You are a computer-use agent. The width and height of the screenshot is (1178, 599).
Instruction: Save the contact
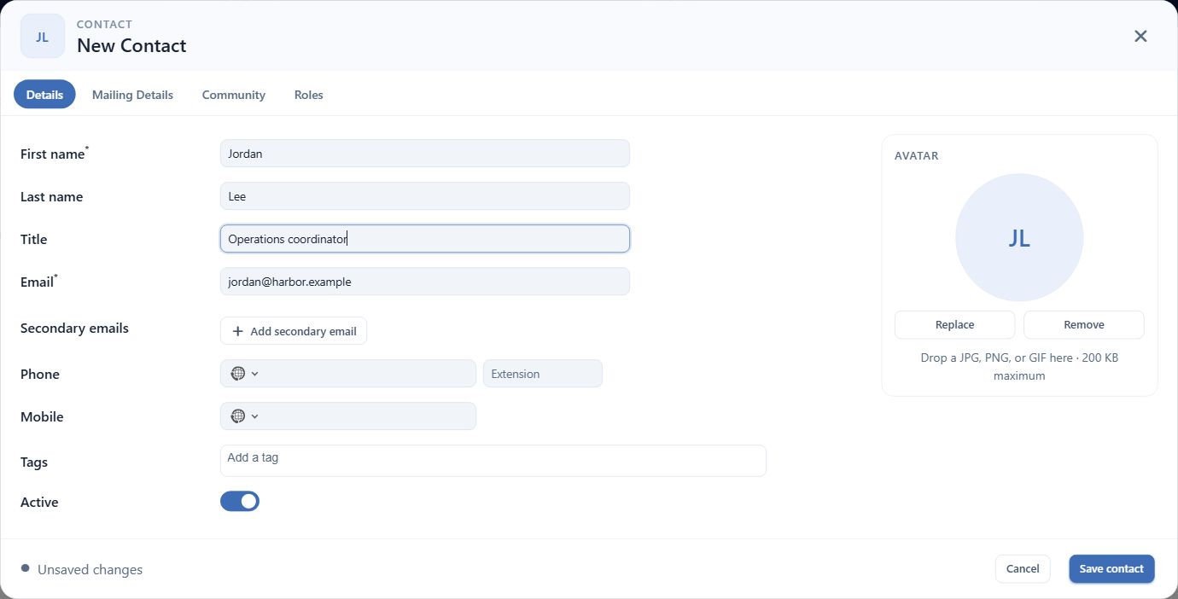click(x=1111, y=569)
